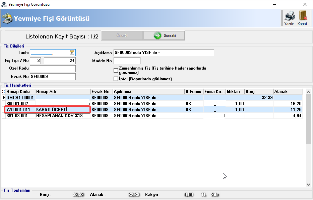Click the Kapat door icon

[x=303, y=15]
